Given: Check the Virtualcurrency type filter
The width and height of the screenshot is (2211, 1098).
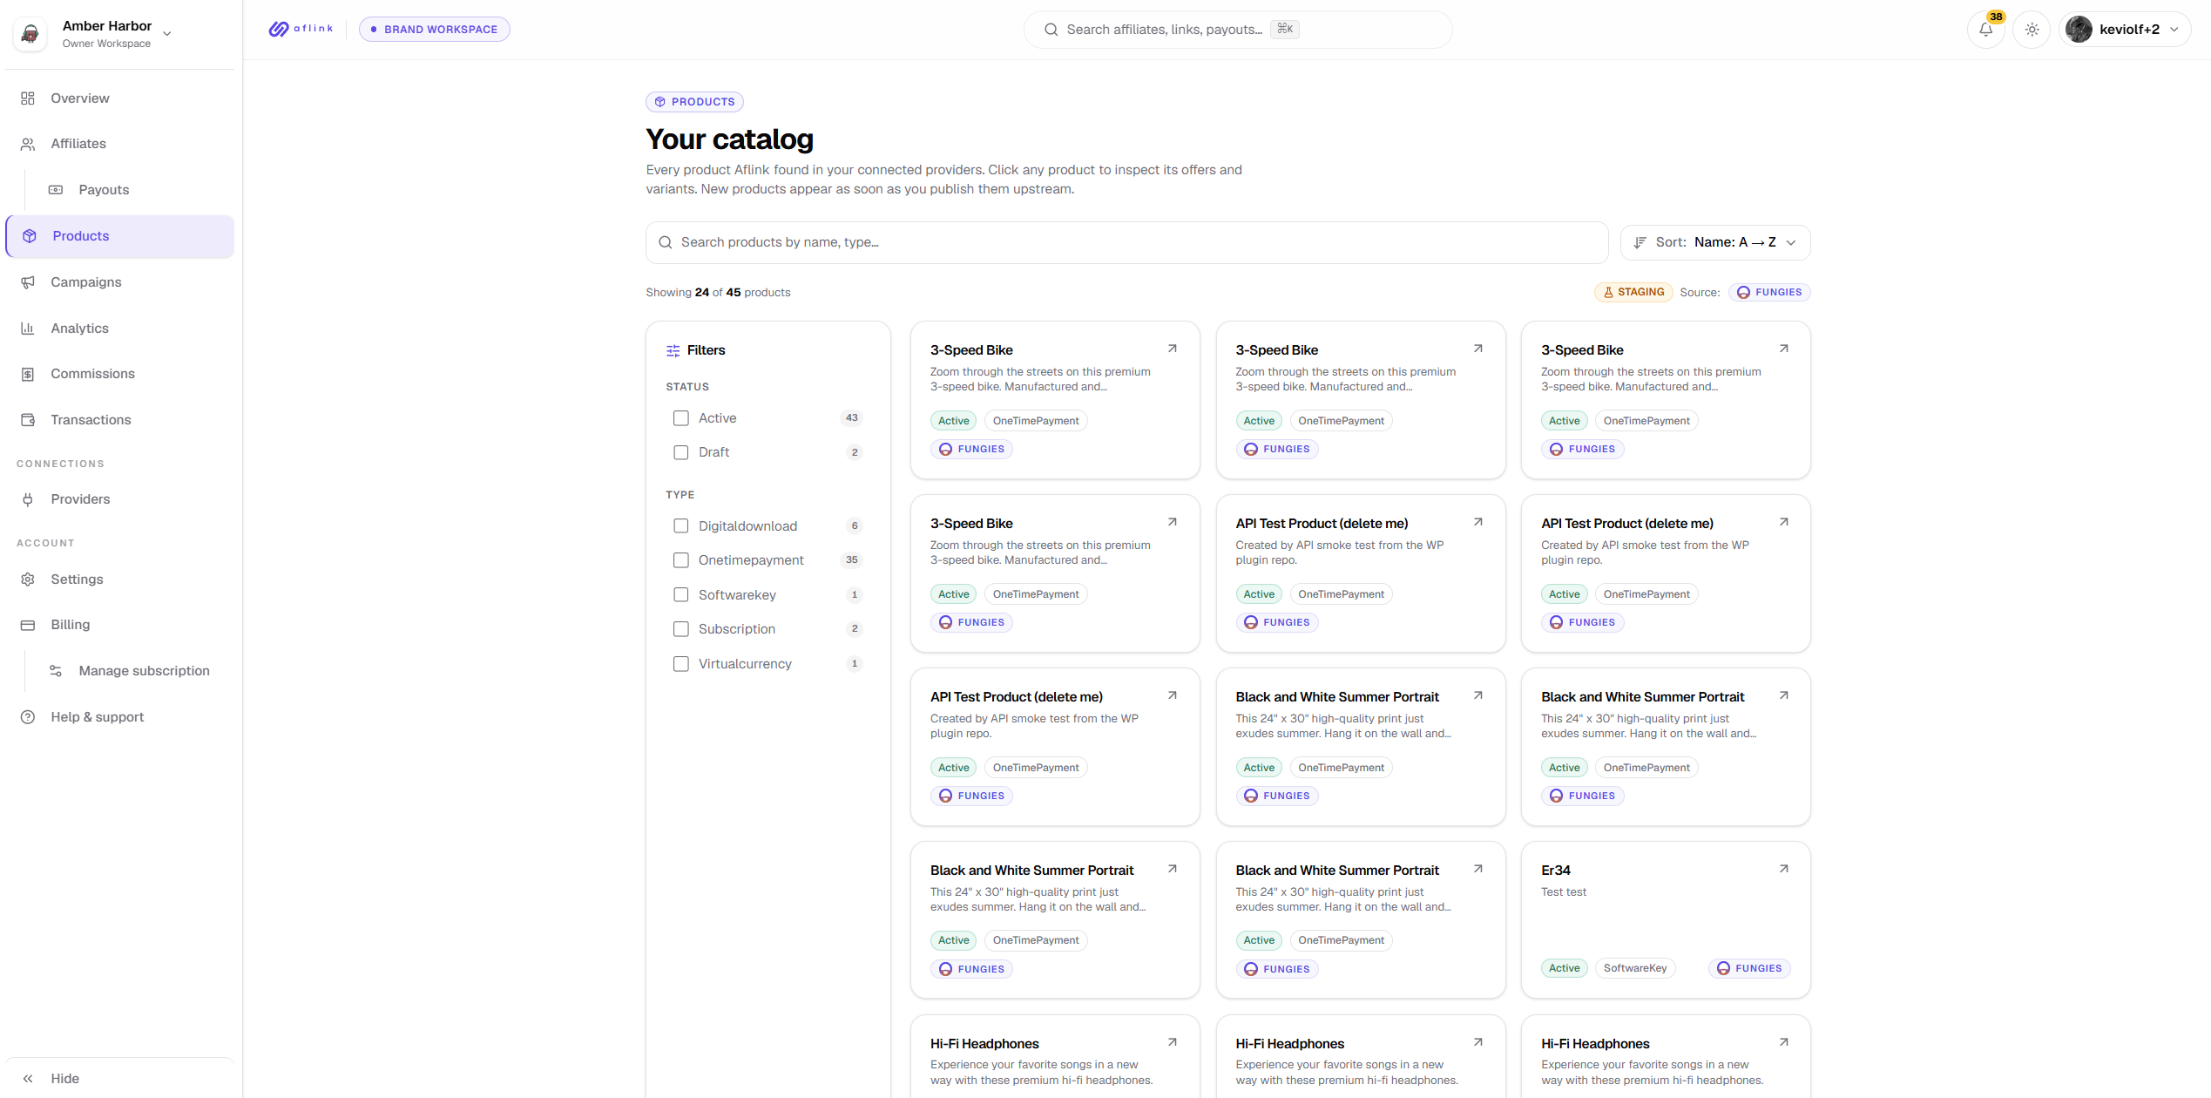Looking at the screenshot, I should (681, 664).
